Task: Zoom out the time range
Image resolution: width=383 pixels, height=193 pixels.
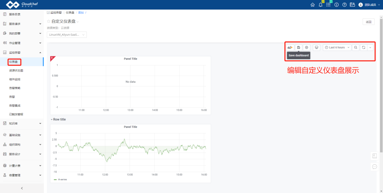Action: [x=356, y=47]
